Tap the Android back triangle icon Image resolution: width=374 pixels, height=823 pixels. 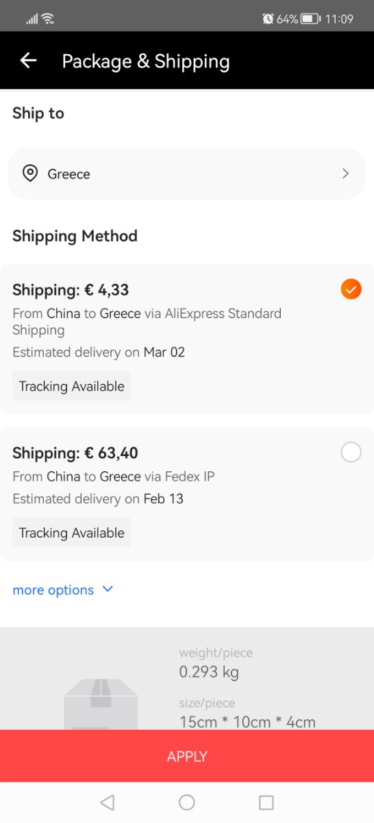tap(107, 802)
